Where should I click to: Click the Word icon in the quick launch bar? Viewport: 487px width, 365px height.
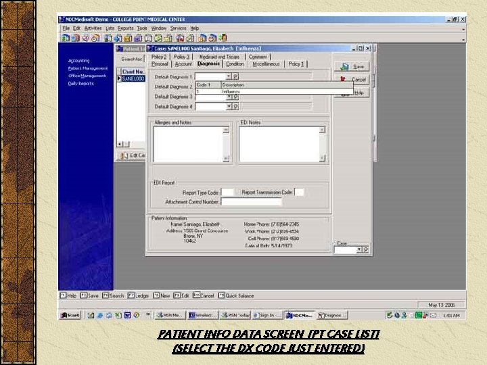[127, 316]
